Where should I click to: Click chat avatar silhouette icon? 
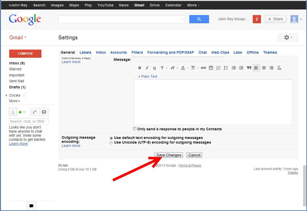click(13, 112)
